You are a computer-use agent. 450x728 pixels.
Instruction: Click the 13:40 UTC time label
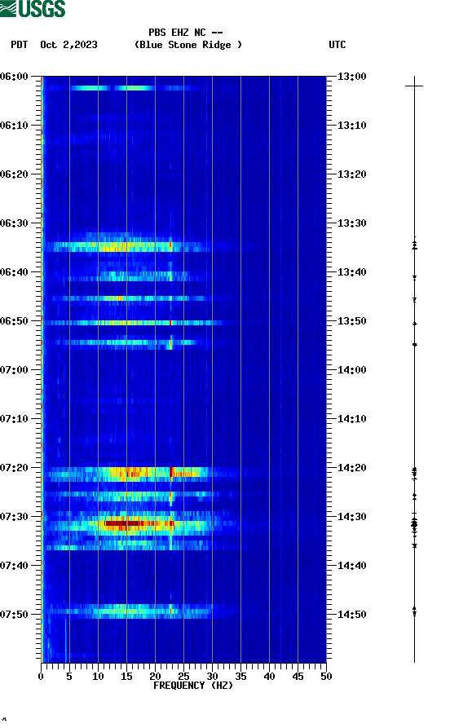pyautogui.click(x=352, y=271)
